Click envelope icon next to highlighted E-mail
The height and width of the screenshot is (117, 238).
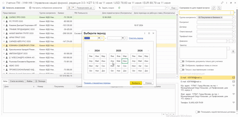[233, 77]
